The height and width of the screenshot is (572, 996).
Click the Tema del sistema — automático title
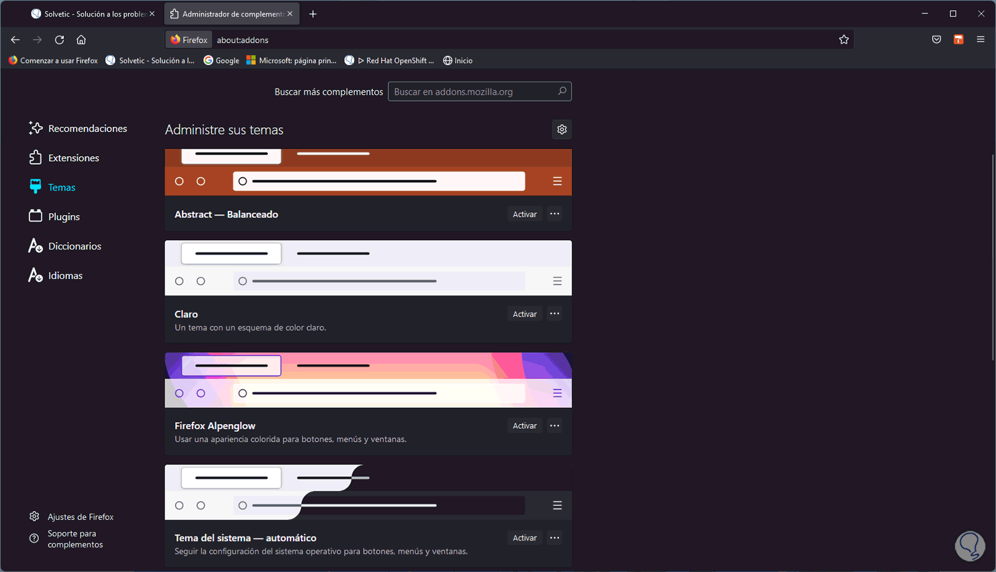pos(245,538)
